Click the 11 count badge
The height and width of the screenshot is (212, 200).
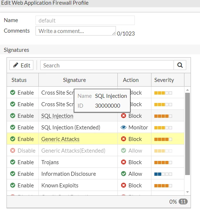(x=183, y=201)
